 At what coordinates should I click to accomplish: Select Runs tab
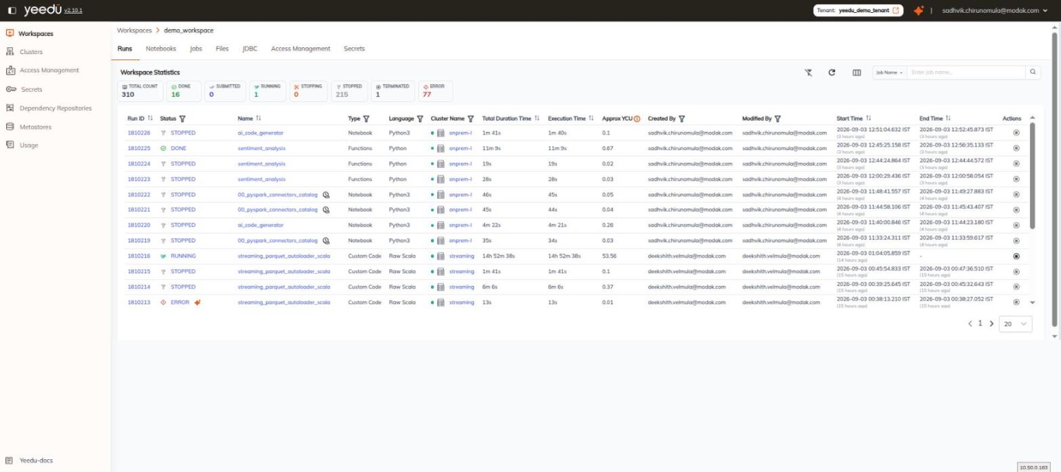pos(125,49)
